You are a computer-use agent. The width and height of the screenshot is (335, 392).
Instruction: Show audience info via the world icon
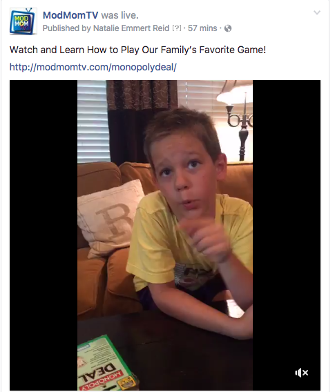coord(228,28)
